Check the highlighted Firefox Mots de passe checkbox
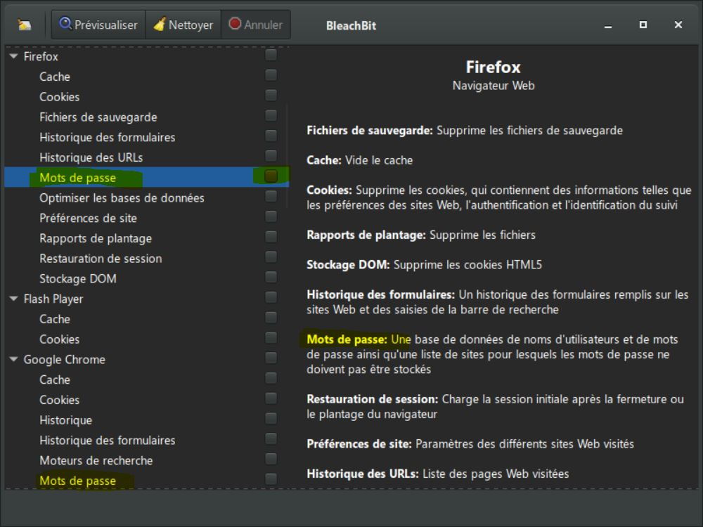 pyautogui.click(x=271, y=176)
